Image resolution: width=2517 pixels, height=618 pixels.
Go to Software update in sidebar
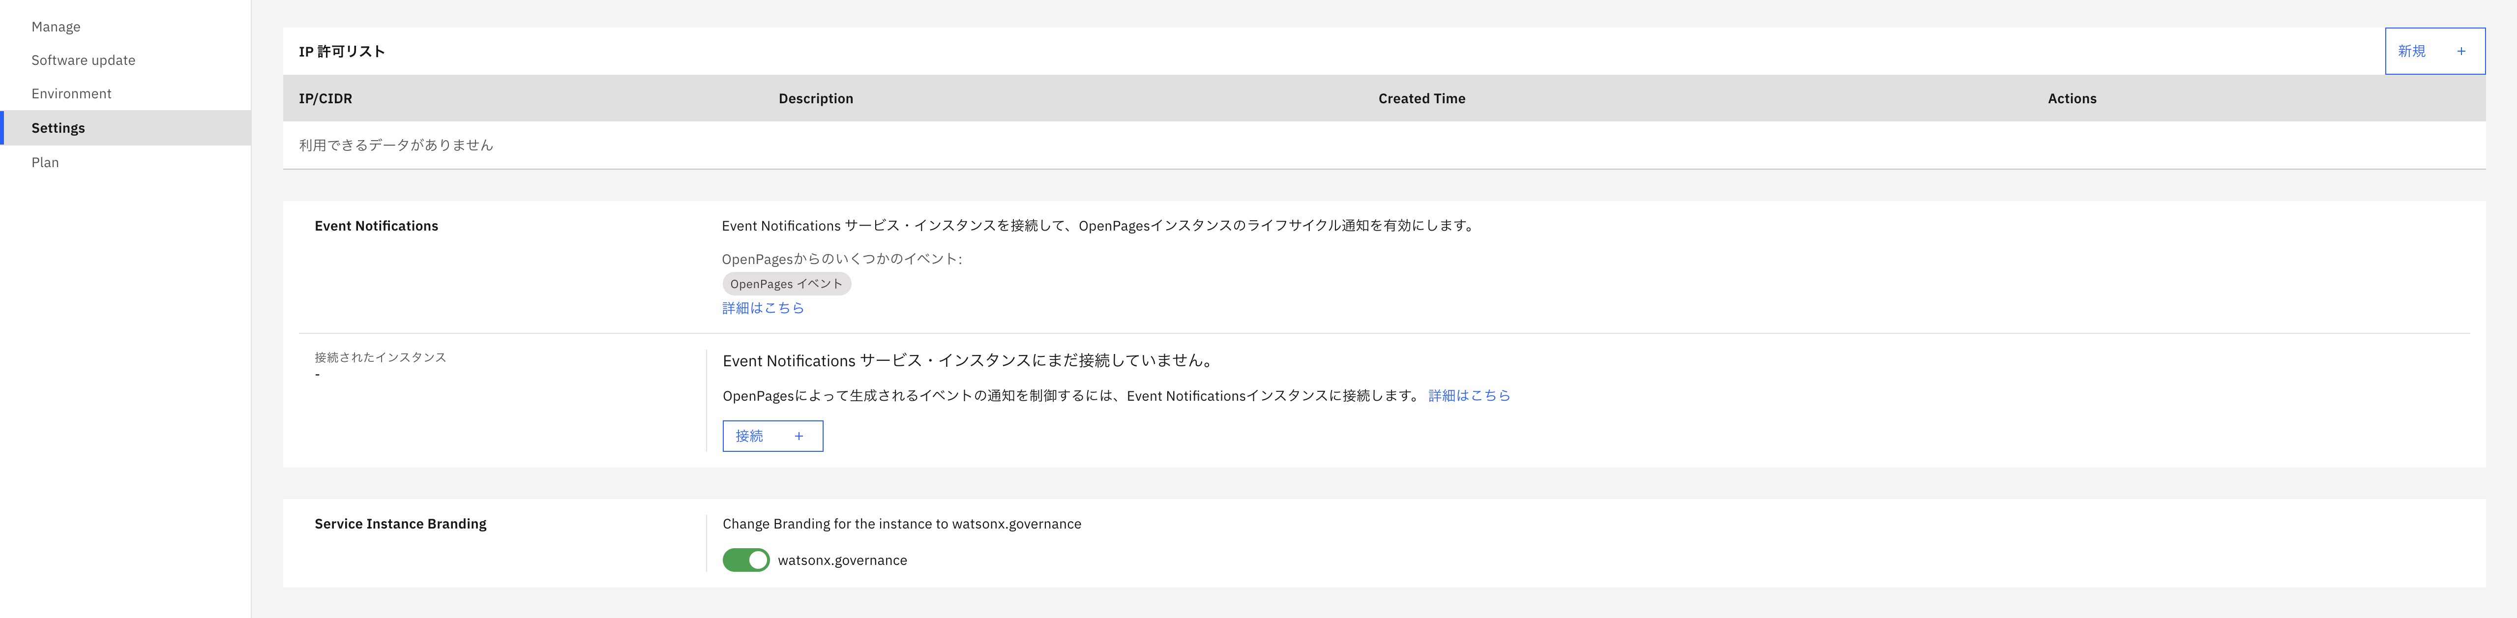[x=83, y=60]
